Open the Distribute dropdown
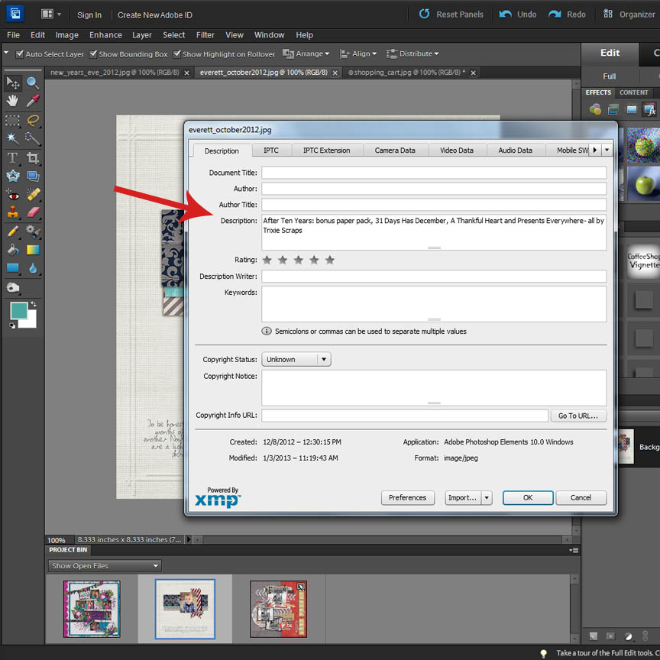660x660 pixels. point(412,54)
